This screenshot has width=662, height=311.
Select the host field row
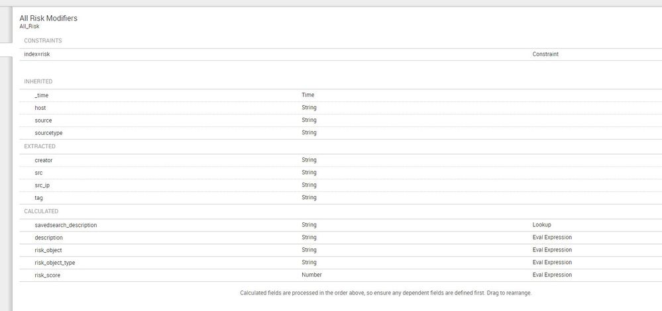coord(40,108)
